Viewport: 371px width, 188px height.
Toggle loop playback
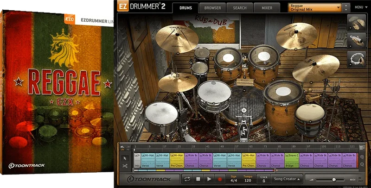tap(187, 179)
